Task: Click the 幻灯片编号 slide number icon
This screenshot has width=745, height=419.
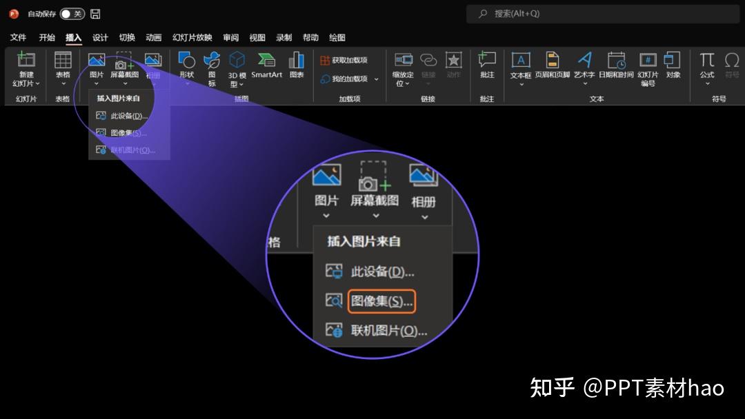Action: tap(648, 60)
